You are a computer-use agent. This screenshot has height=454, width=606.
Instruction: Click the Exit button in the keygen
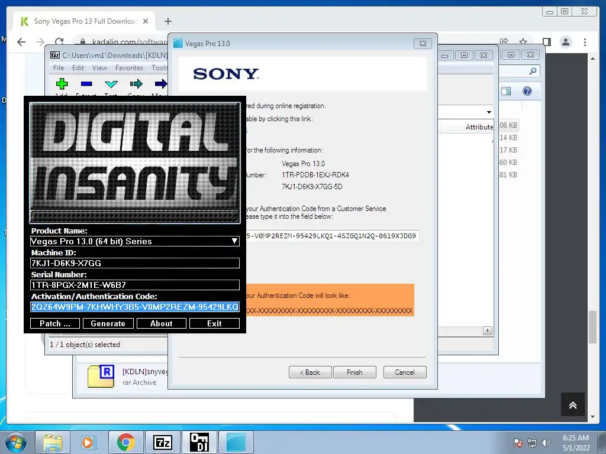pos(214,323)
